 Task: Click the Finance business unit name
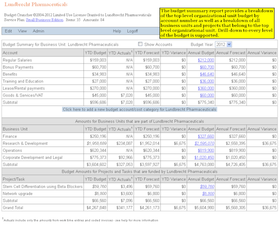coord(10,136)
